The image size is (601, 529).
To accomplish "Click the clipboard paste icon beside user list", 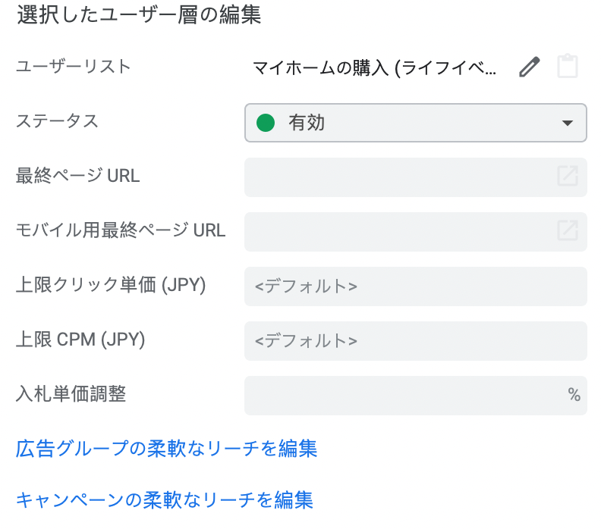I will click(x=567, y=67).
